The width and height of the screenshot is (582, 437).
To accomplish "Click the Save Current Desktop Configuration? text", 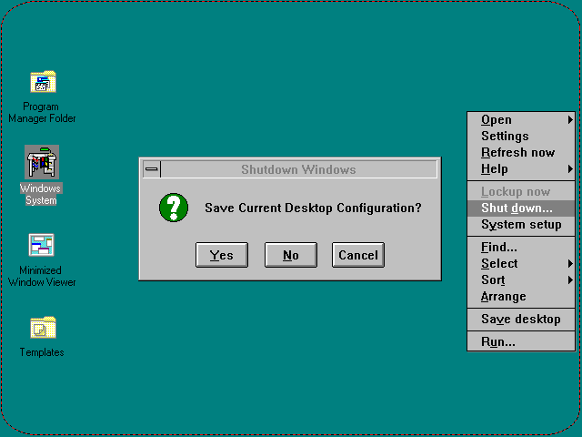I will [x=313, y=208].
